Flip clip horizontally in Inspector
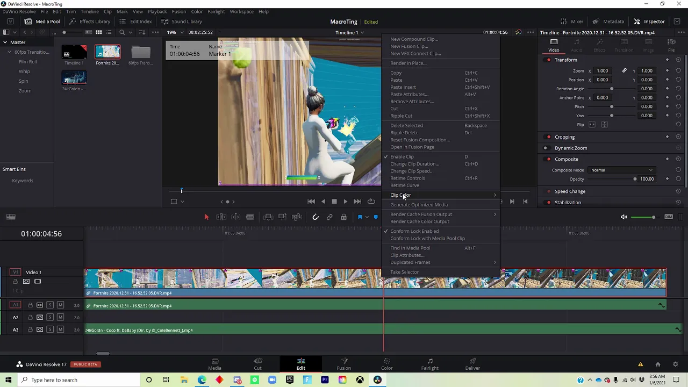This screenshot has width=688, height=387. (592, 125)
